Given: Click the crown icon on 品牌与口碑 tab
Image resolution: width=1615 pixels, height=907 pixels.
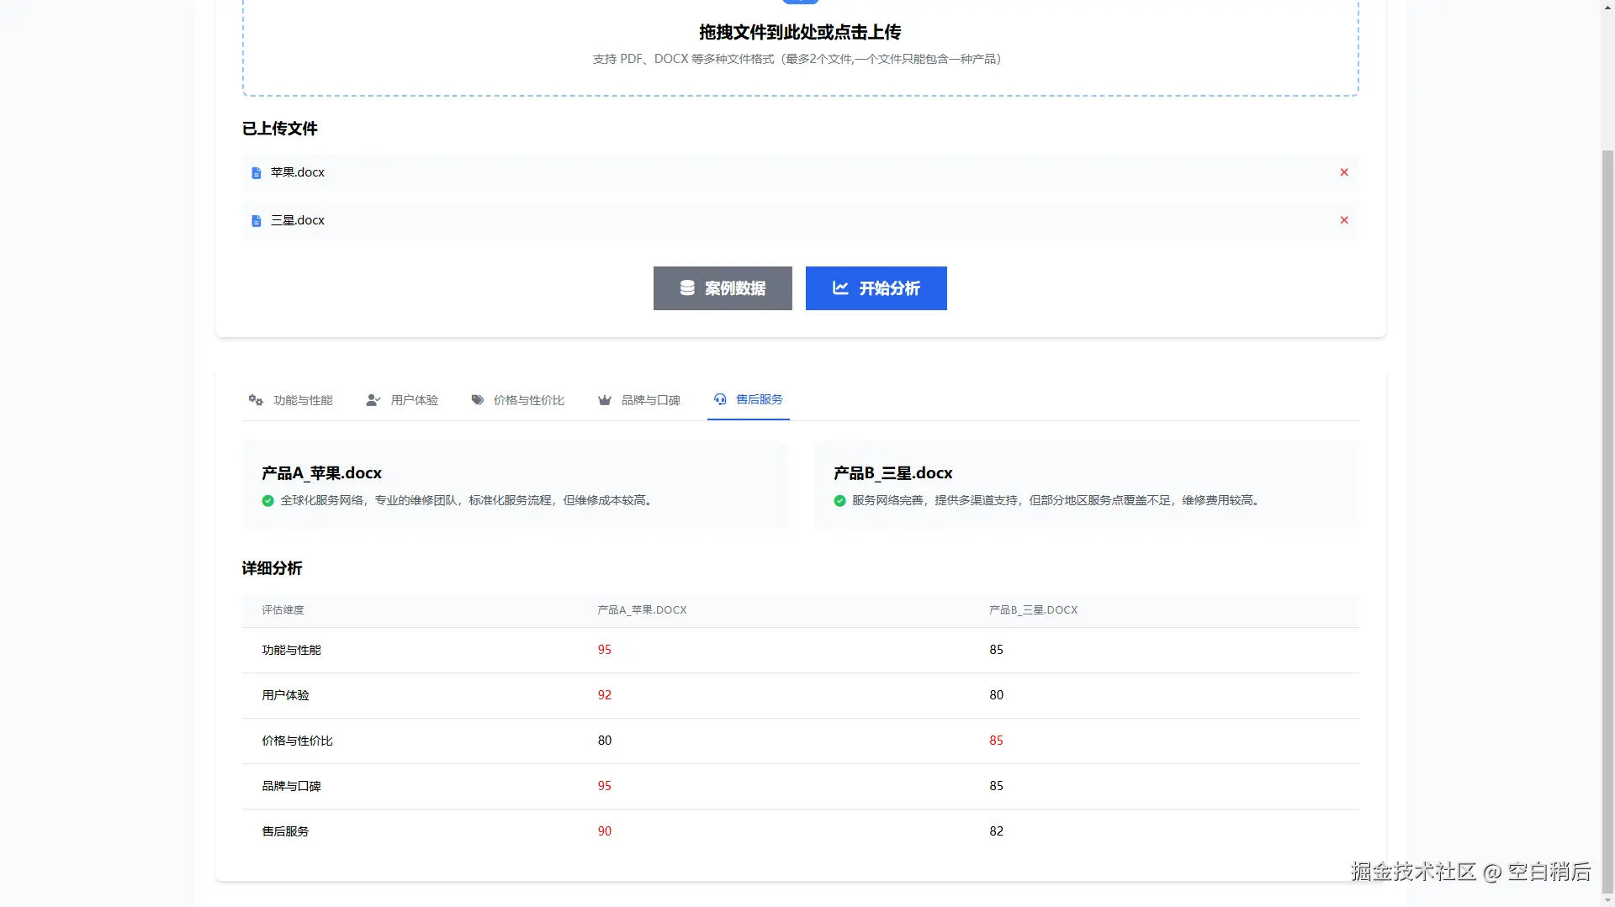Looking at the screenshot, I should [x=605, y=400].
